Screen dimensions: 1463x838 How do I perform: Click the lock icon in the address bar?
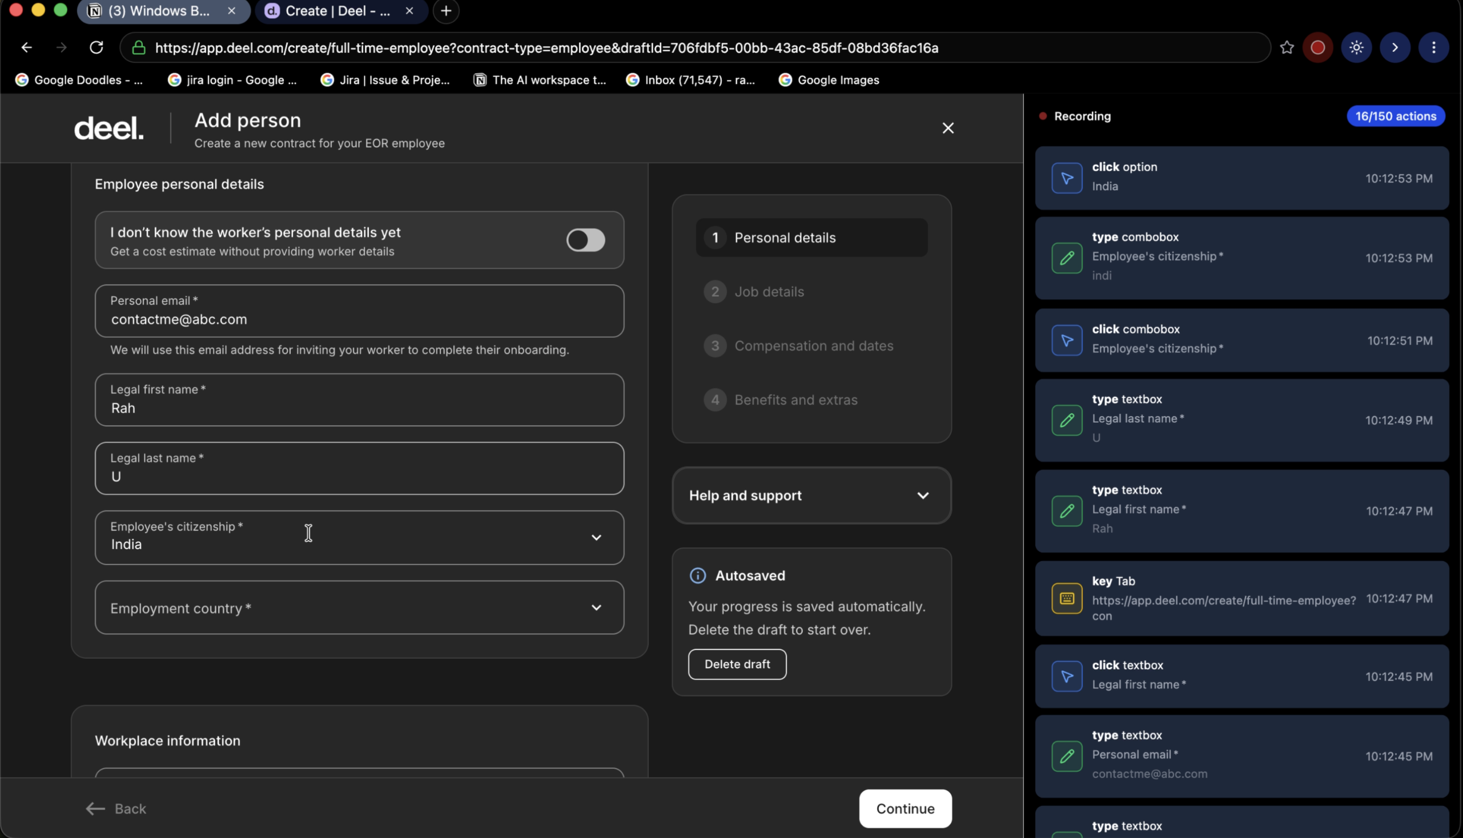coord(138,48)
